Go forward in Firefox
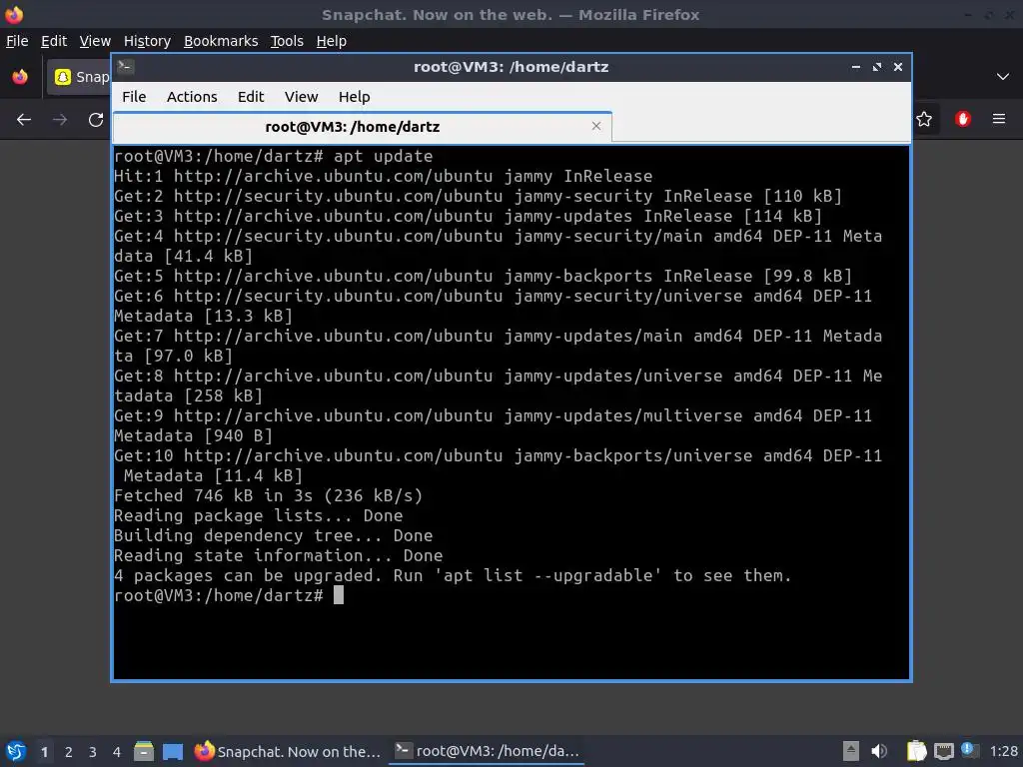1023x767 pixels. tap(60, 120)
